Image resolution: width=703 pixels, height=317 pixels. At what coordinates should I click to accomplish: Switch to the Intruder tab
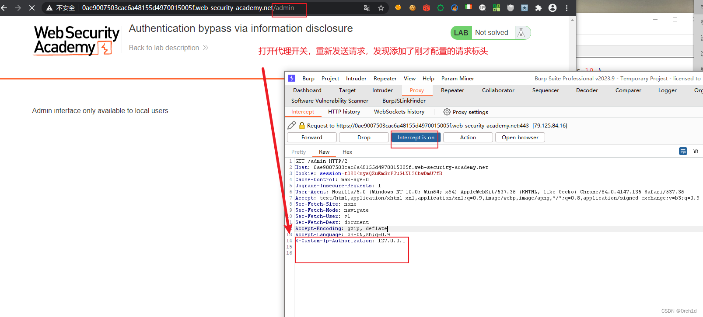coord(383,90)
